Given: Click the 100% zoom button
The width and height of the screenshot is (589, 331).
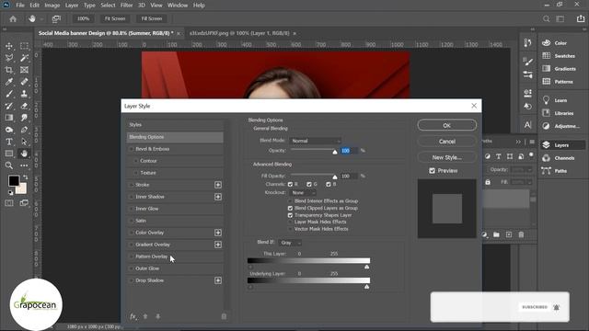Looking at the screenshot, I should pos(83,18).
